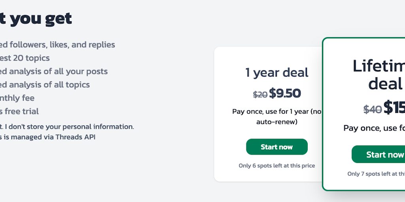The width and height of the screenshot is (405, 202).
Task: Click "Only 6 spots left at this price" note
Action: [x=276, y=166]
